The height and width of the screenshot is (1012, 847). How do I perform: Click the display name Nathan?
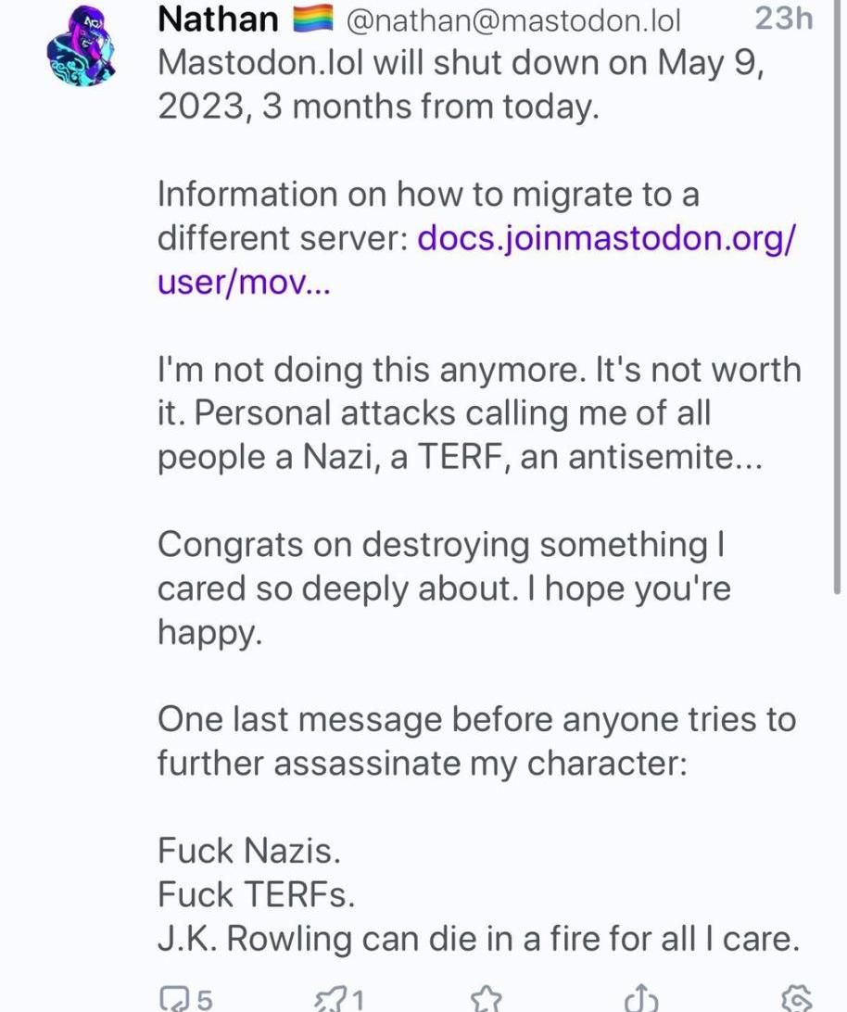click(x=218, y=19)
